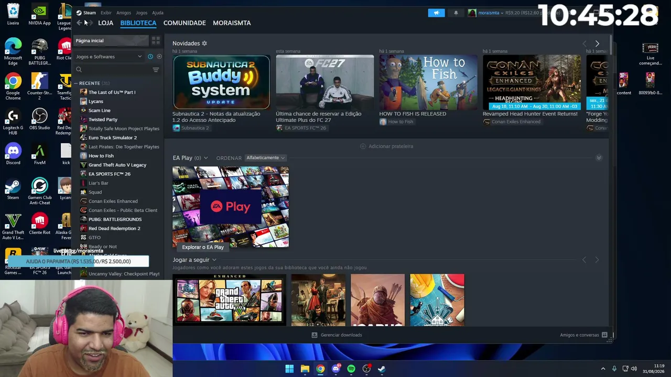Collapse the RECENTE category in the sidebar
Image resolution: width=671 pixels, height=377 pixels.
(76, 83)
